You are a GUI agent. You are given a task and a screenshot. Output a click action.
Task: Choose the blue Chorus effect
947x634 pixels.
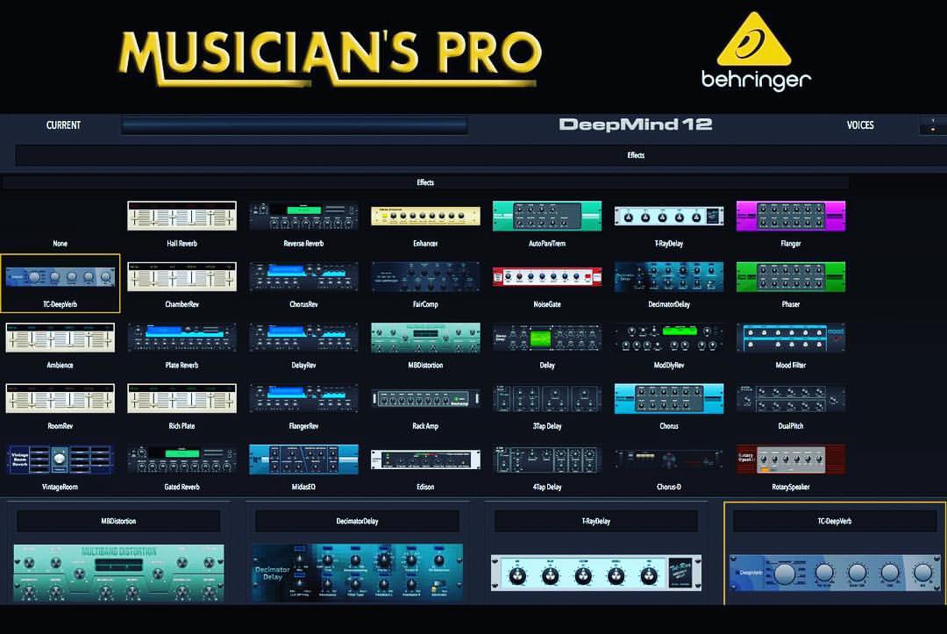668,398
